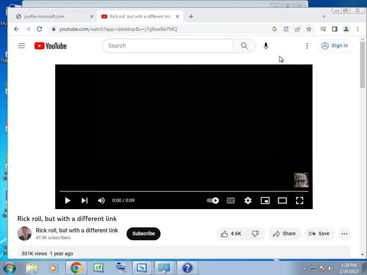Enter full screen mode
The width and height of the screenshot is (367, 275).
coord(300,201)
